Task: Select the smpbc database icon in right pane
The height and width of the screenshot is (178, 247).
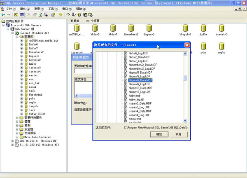Action: (221, 47)
